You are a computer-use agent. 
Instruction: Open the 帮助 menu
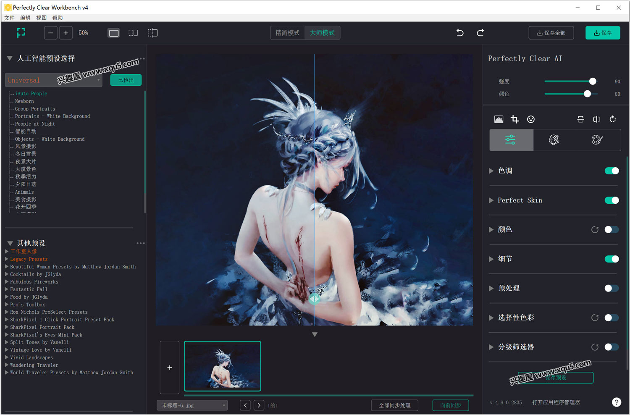pos(58,18)
